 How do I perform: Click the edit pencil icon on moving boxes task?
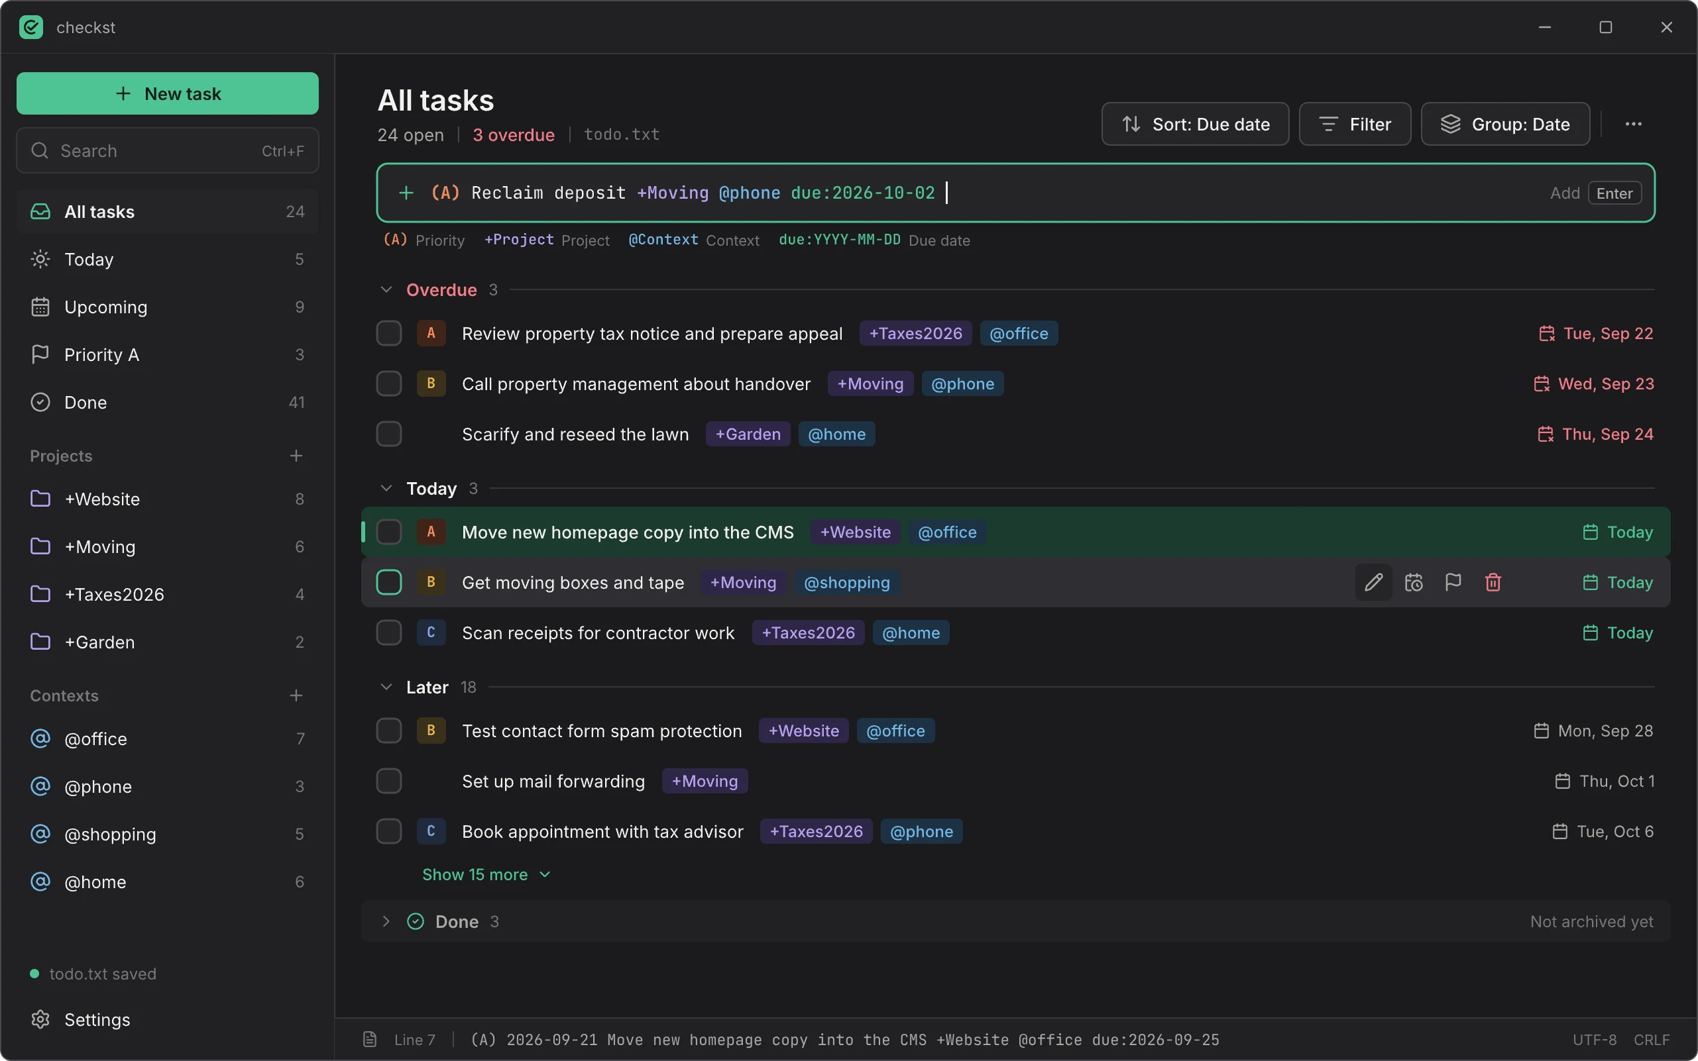(1373, 582)
